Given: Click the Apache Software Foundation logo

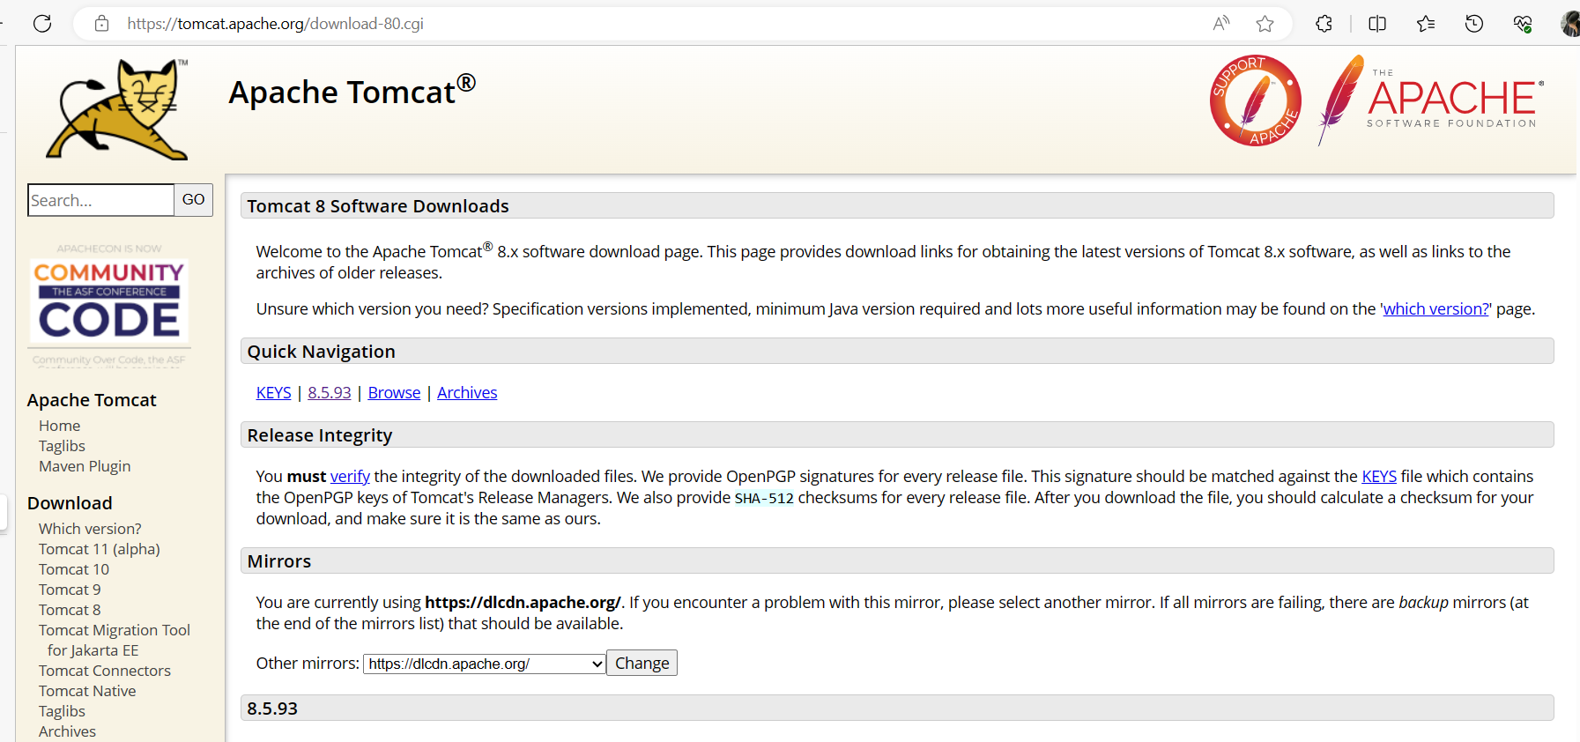Looking at the screenshot, I should 1430,100.
